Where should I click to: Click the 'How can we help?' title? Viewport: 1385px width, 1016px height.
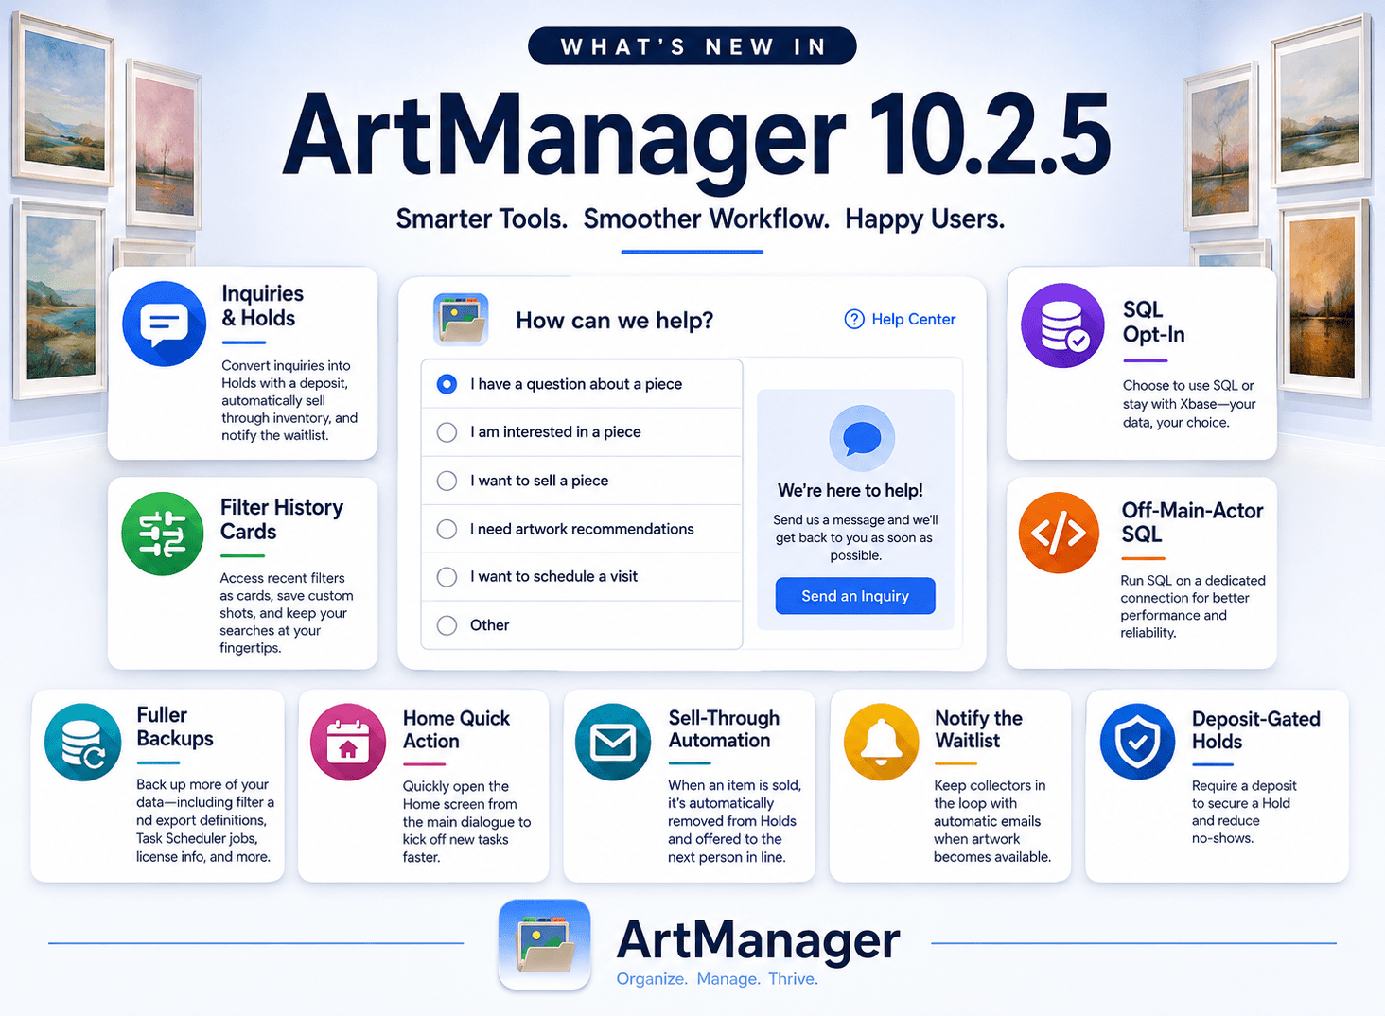coord(615,321)
